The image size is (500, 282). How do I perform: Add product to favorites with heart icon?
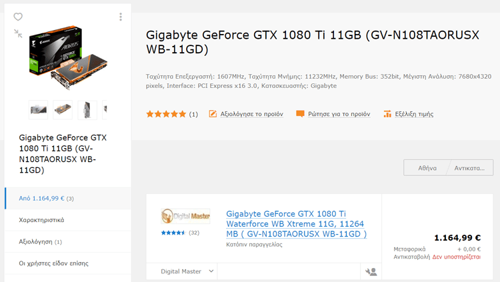(x=18, y=17)
